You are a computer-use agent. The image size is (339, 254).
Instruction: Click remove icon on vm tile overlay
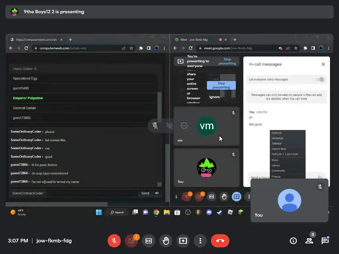point(184,126)
